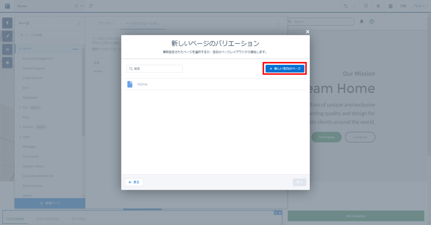Click the プレビュー preview button
431x225 pixels.
click(x=420, y=6)
